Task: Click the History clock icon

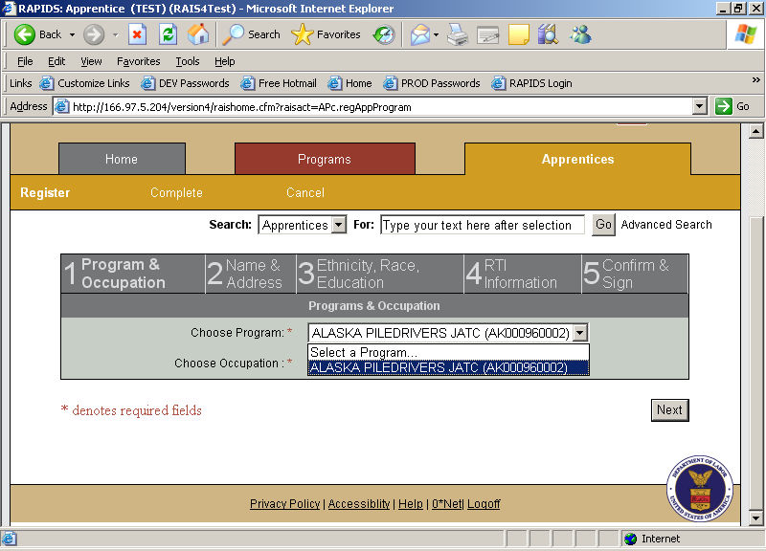Action: tap(384, 34)
